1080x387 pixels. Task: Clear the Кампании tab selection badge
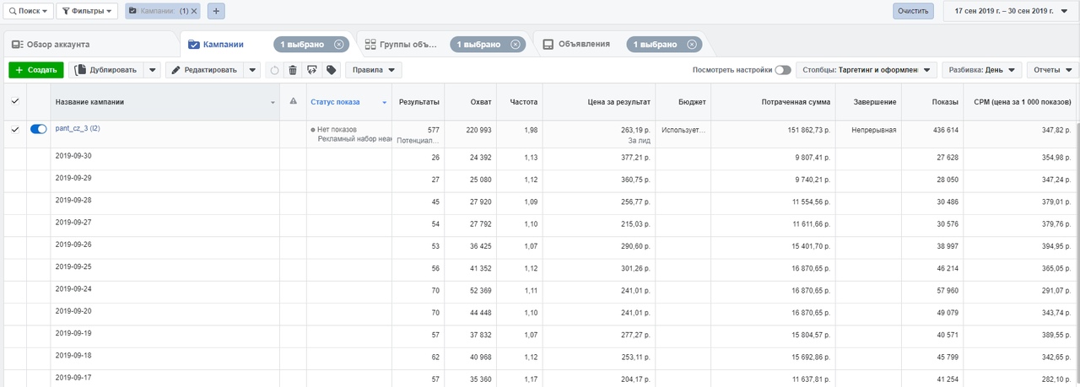[x=339, y=44]
